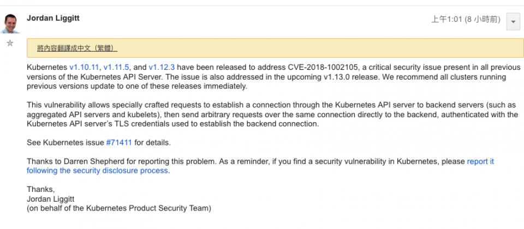This screenshot has height=229, width=524.
Task: Click the "report it" link
Action: (x=480, y=161)
